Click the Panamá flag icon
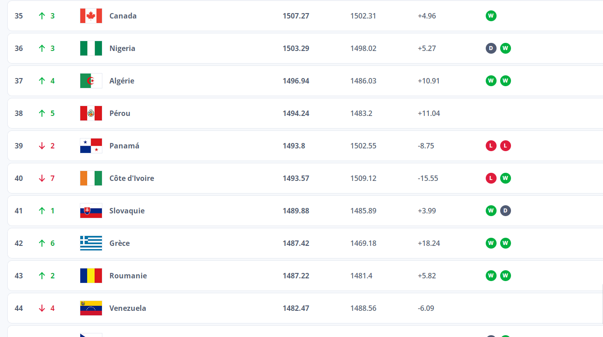Screen dimensions: 603x337 click(91, 146)
